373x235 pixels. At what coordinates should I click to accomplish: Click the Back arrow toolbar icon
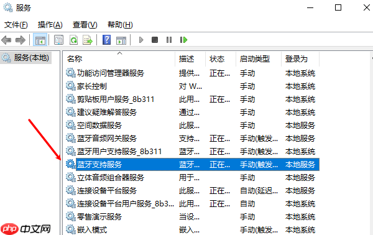tap(6, 40)
